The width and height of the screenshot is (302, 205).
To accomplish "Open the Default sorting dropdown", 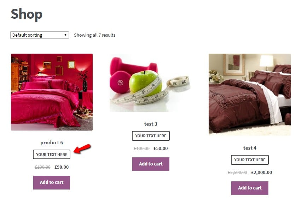I will tap(40, 35).
